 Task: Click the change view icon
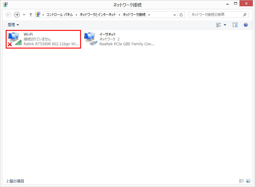pos(219,25)
